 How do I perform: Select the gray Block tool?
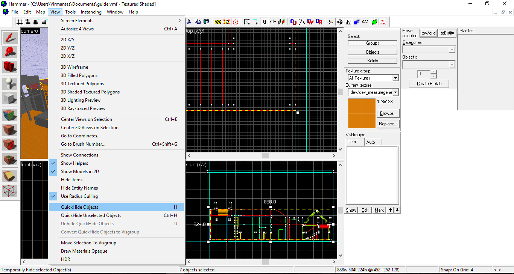click(x=10, y=98)
